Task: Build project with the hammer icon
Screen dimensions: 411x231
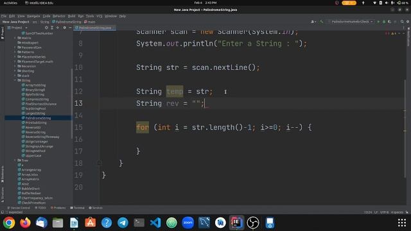Action: [x=322, y=22]
